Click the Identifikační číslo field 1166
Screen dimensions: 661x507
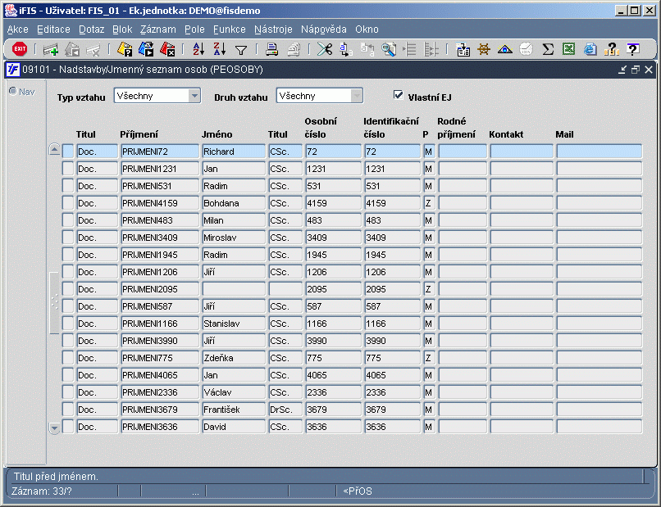click(x=393, y=324)
